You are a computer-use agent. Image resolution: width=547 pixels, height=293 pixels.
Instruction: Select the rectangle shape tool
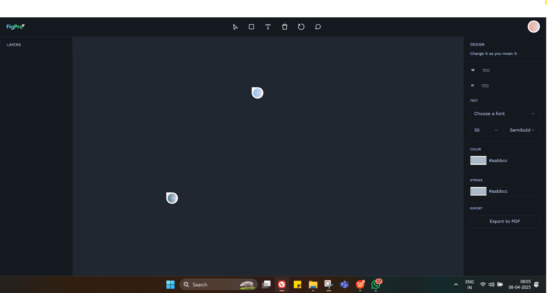click(251, 27)
